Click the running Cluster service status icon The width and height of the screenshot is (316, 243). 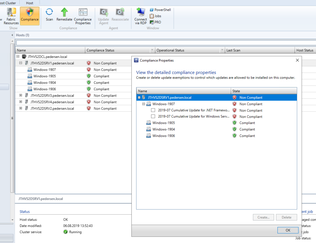[x=65, y=232]
